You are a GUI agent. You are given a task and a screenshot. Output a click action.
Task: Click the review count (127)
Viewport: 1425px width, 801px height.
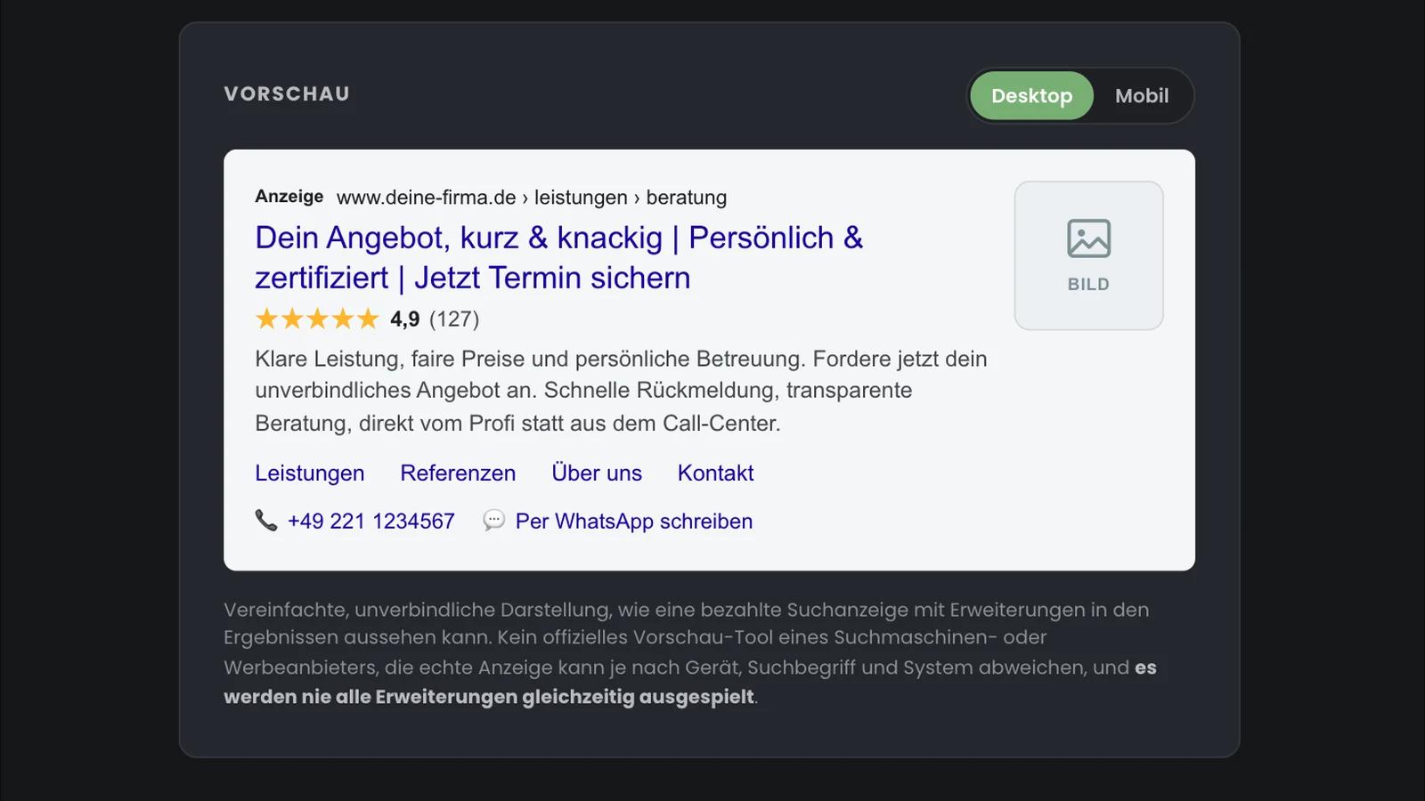[x=454, y=319]
